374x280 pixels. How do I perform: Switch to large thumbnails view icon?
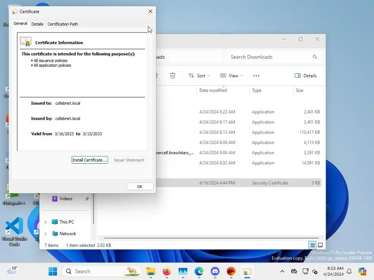[320, 245]
